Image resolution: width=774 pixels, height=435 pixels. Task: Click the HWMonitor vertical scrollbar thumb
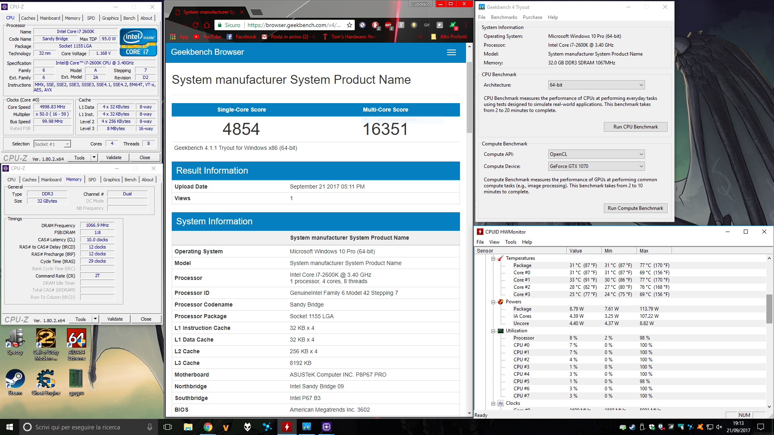769,309
